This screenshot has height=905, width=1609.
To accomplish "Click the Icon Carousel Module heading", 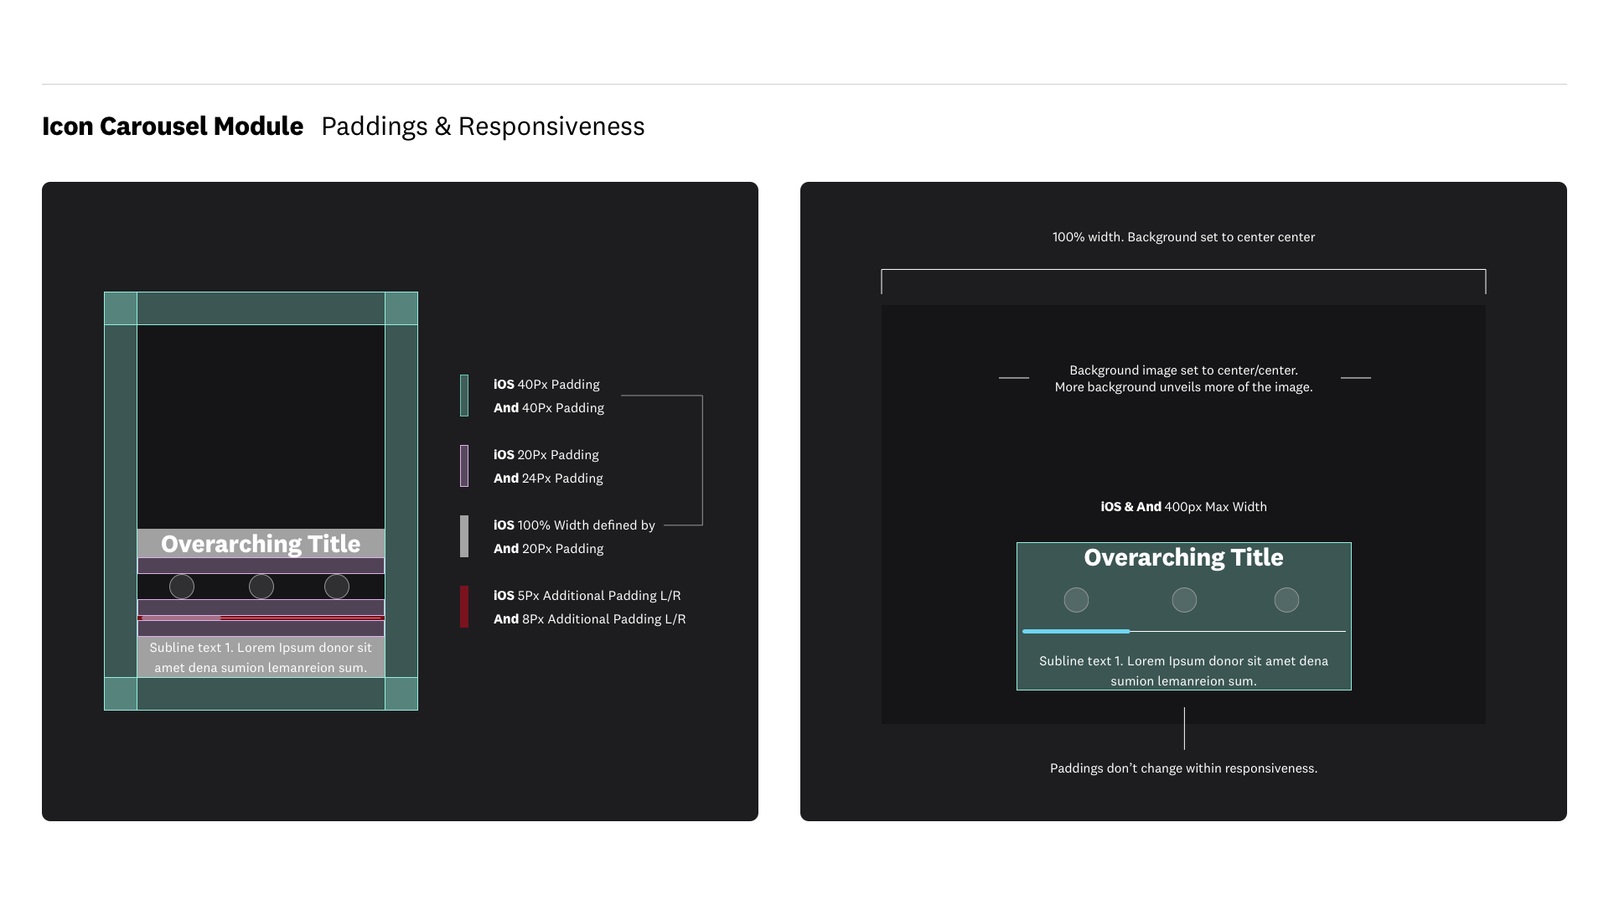I will point(173,127).
